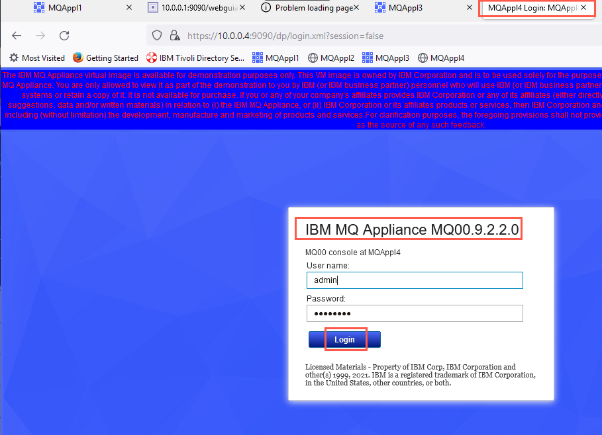
Task: Open the Getting Started Firefox bookmark
Action: [105, 58]
